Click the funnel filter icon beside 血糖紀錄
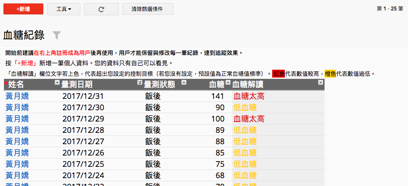 click(x=56, y=35)
